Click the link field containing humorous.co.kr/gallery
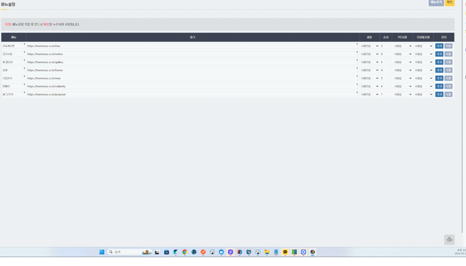 tap(192, 62)
